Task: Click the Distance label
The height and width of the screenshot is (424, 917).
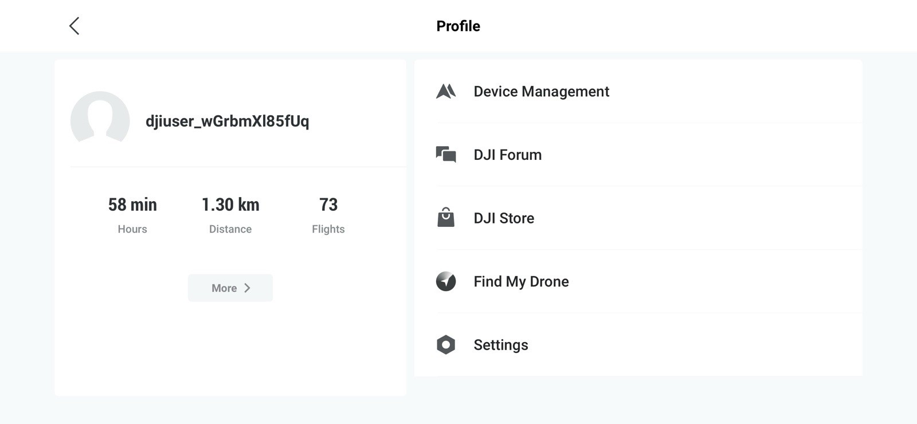Action: [230, 229]
